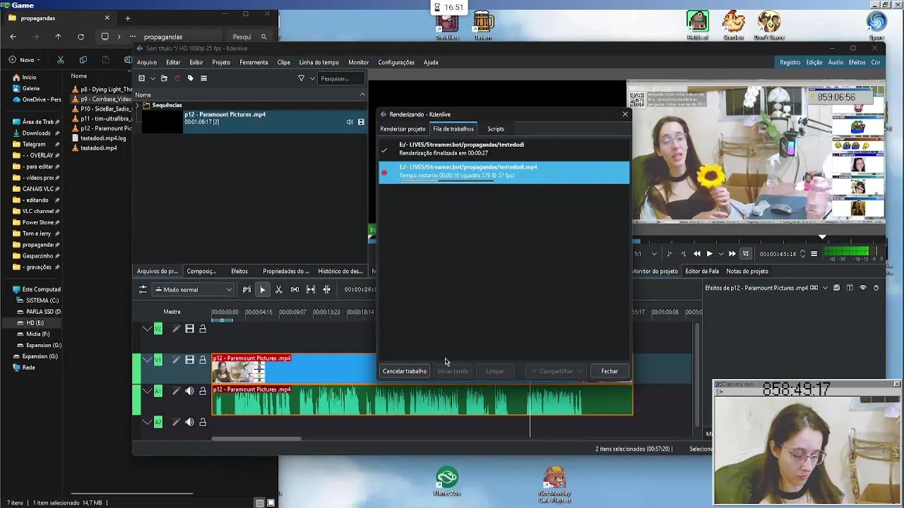The width and height of the screenshot is (904, 508).
Task: Open Efeitos tab in bin panel
Action: (x=239, y=271)
